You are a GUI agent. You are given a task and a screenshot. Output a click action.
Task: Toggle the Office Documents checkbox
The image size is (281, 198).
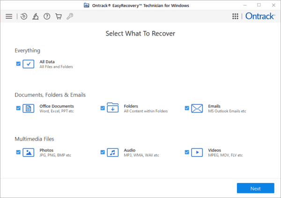point(18,108)
